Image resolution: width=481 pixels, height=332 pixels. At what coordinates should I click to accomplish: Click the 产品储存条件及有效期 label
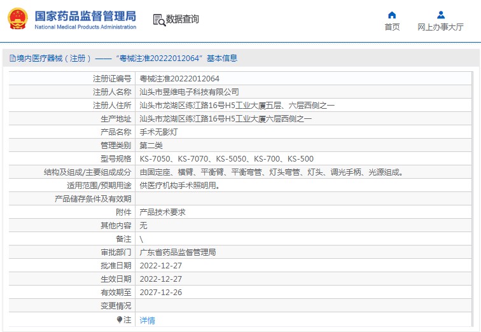pos(93,199)
